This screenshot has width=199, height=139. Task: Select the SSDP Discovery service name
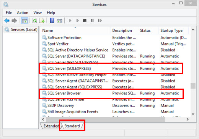coord(61,105)
